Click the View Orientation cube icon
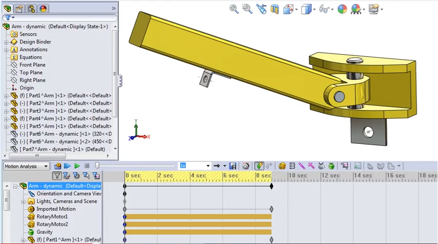Image resolution: width=438 pixels, height=244 pixels. tap(288, 9)
